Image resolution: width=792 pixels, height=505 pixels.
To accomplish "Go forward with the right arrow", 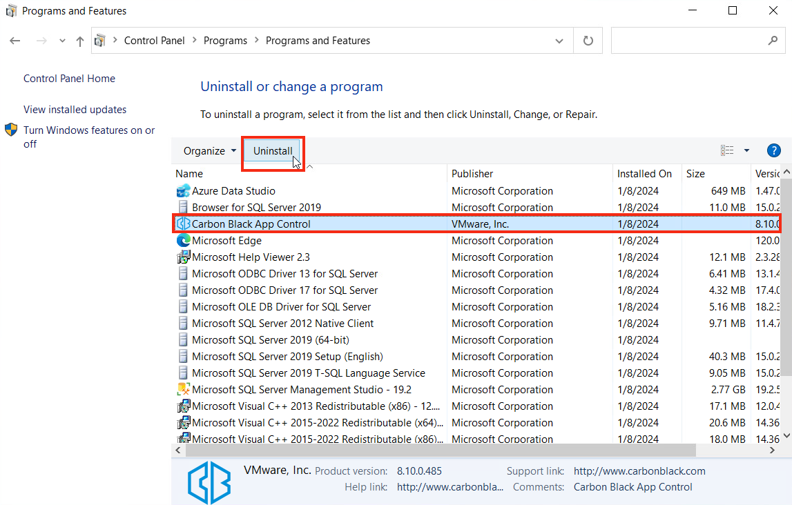I will click(41, 41).
